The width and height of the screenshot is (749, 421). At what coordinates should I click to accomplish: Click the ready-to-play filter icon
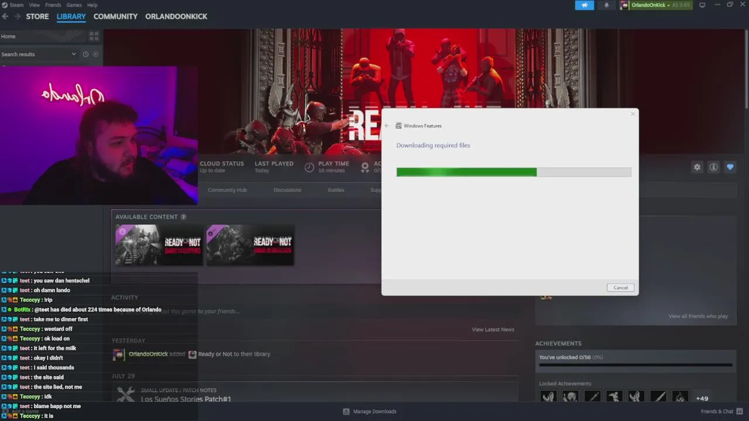[95, 54]
